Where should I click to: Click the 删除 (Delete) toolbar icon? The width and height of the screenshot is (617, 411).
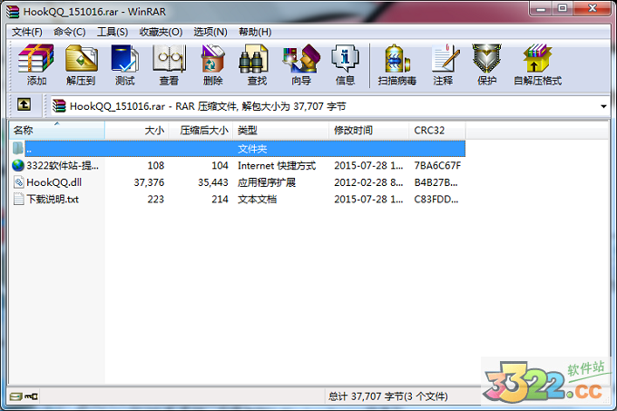click(213, 64)
